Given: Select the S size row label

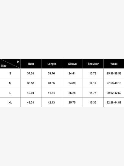Looking at the screenshot, I should click(10, 73).
